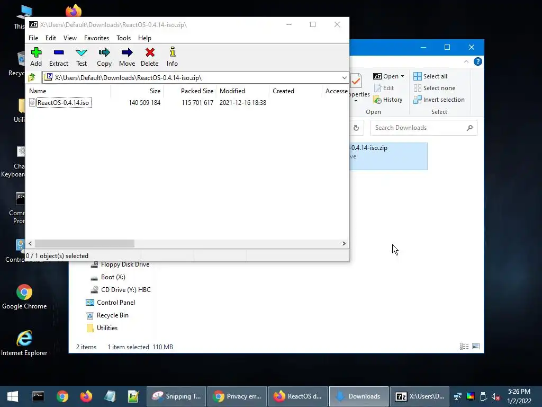The image size is (542, 407).
Task: Open Control Panel in navigation pane
Action: [110, 303]
